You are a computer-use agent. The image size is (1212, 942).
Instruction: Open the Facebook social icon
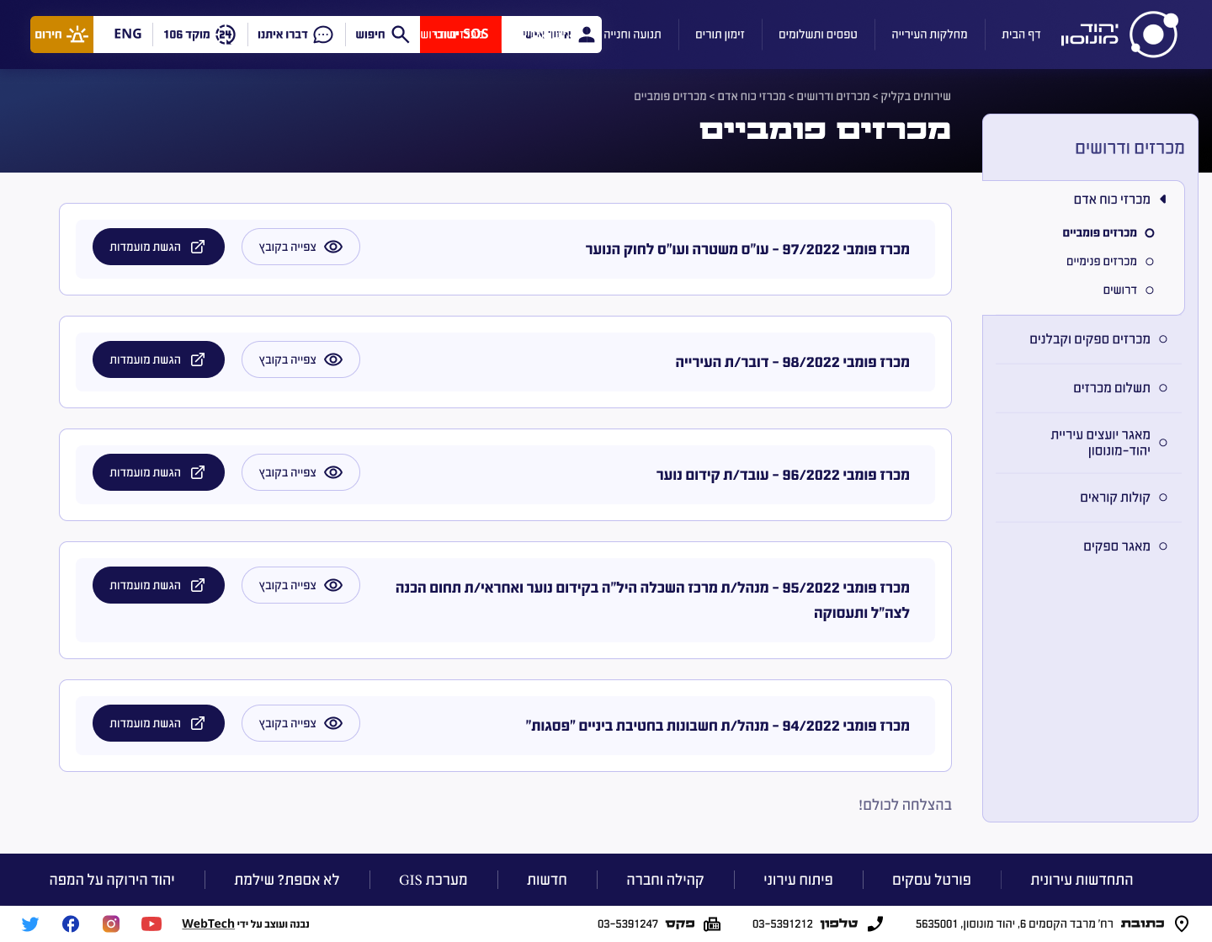[x=71, y=923]
